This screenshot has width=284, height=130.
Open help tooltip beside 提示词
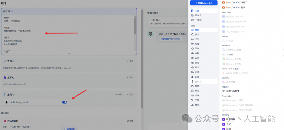(12, 11)
